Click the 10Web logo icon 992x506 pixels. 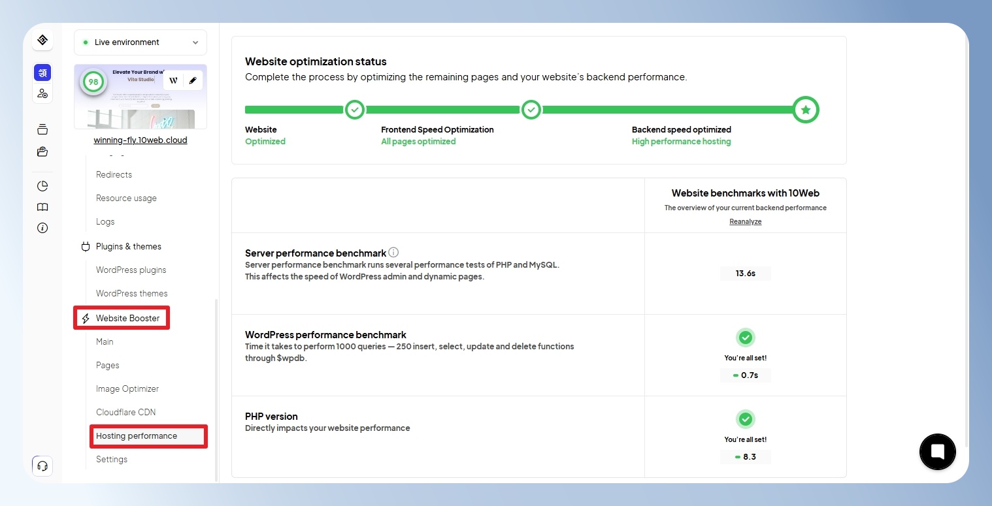point(42,40)
